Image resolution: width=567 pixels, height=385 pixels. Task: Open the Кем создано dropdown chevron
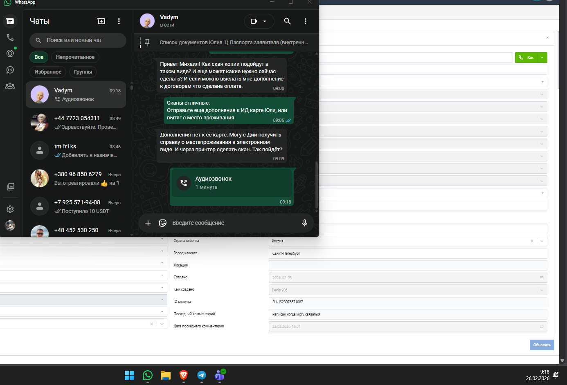click(x=542, y=290)
